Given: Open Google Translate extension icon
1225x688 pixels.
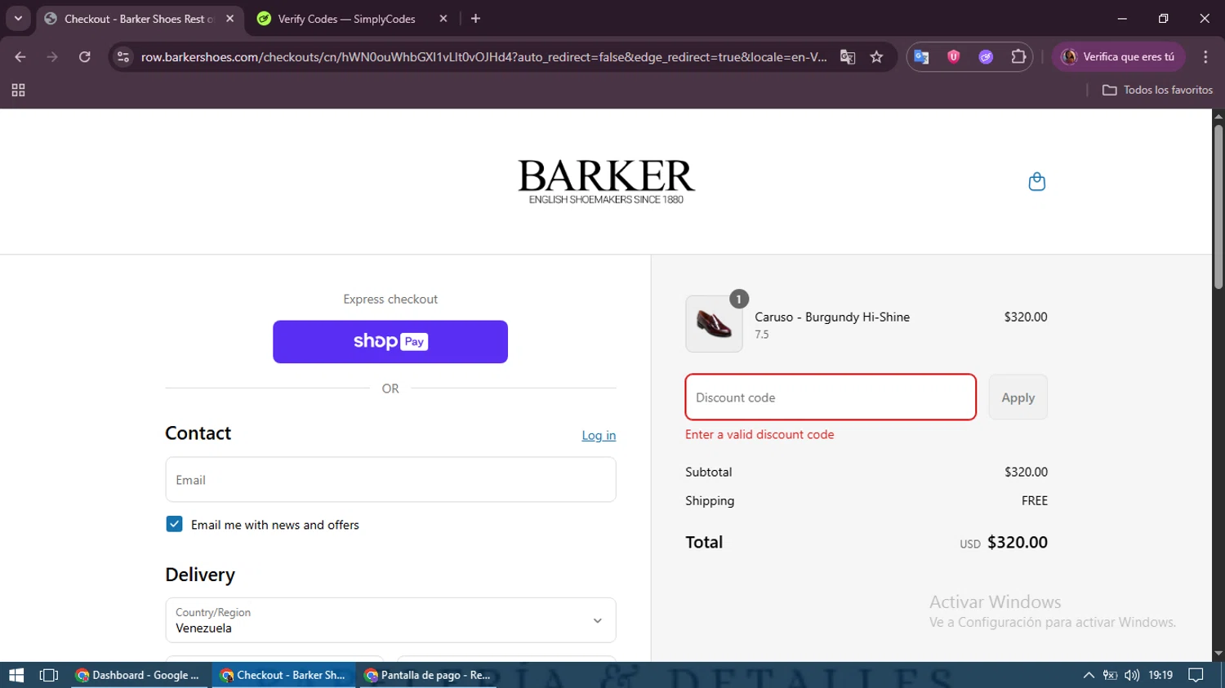Looking at the screenshot, I should pos(921,57).
